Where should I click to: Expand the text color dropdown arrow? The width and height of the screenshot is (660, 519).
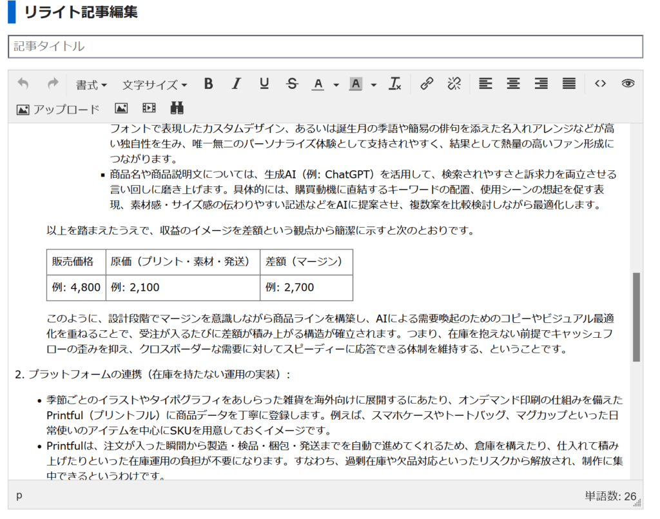click(336, 84)
